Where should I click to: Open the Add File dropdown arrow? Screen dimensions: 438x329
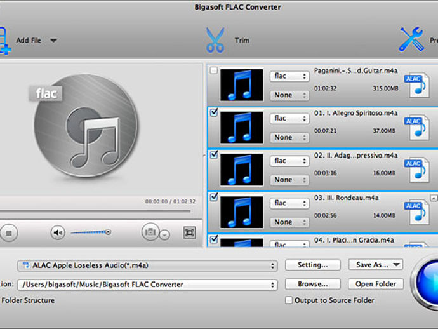[53, 41]
